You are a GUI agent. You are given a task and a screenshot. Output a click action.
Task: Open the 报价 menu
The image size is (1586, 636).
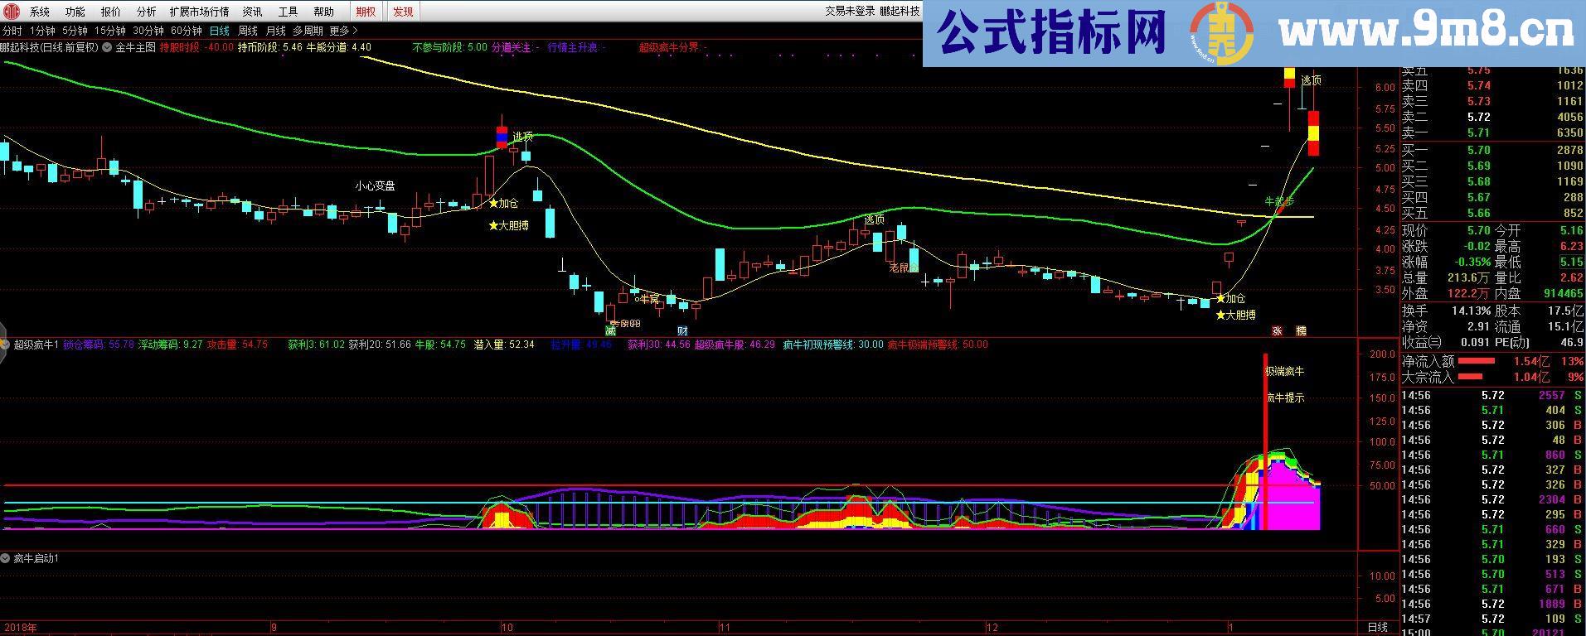(110, 12)
